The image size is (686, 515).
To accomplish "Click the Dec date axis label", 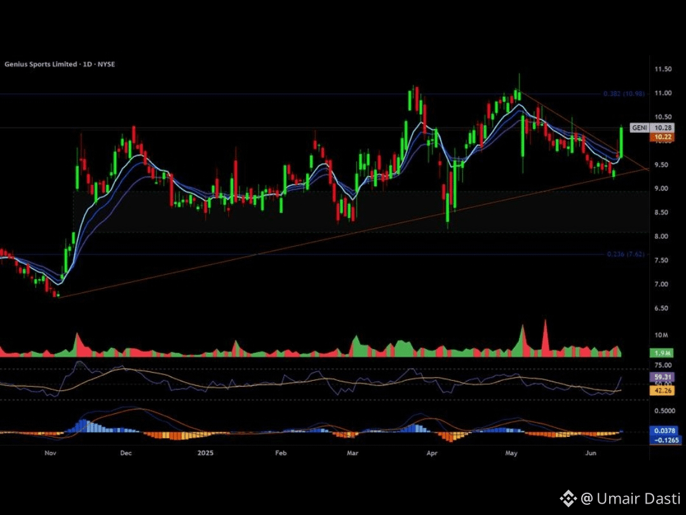I will pos(126,453).
